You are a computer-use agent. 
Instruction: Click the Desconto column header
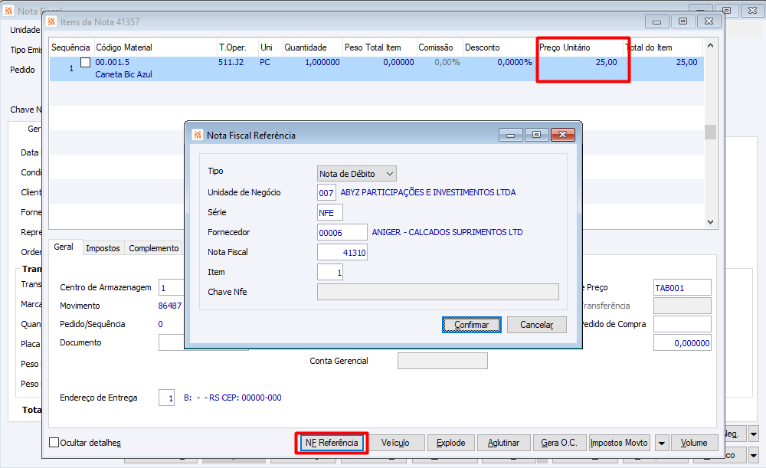pyautogui.click(x=499, y=47)
